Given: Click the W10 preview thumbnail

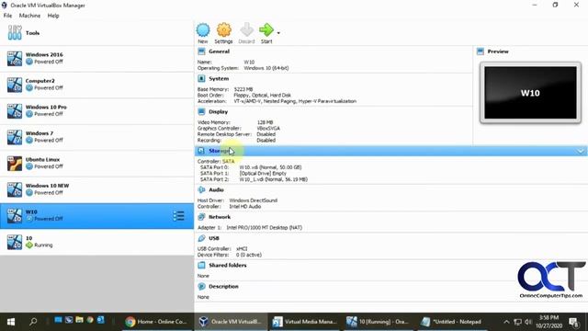Looking at the screenshot, I should point(530,93).
